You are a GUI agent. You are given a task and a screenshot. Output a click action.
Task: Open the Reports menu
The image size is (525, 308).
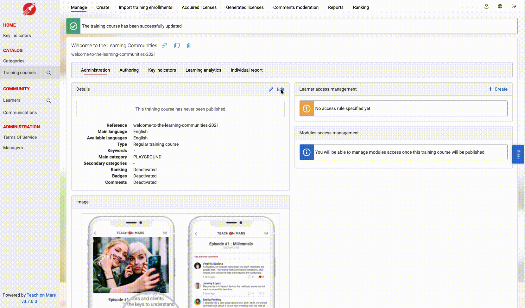(x=336, y=7)
